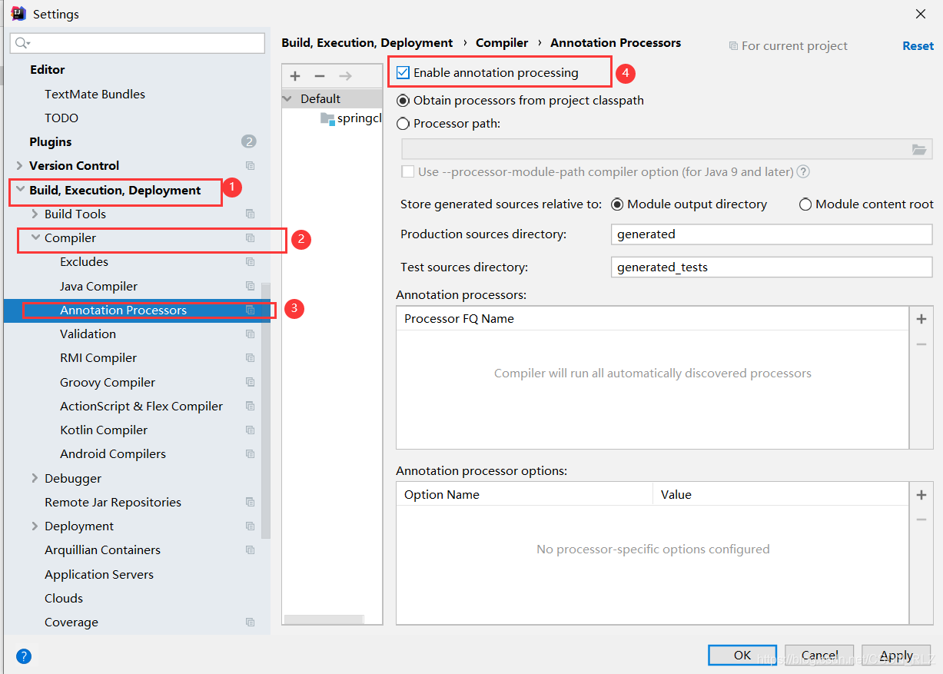Click the browse folder icon for processor path
The image size is (943, 674).
tap(919, 150)
